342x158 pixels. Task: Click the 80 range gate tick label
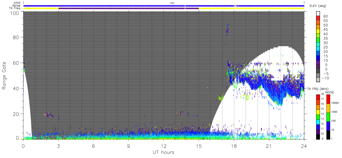pos(17,37)
